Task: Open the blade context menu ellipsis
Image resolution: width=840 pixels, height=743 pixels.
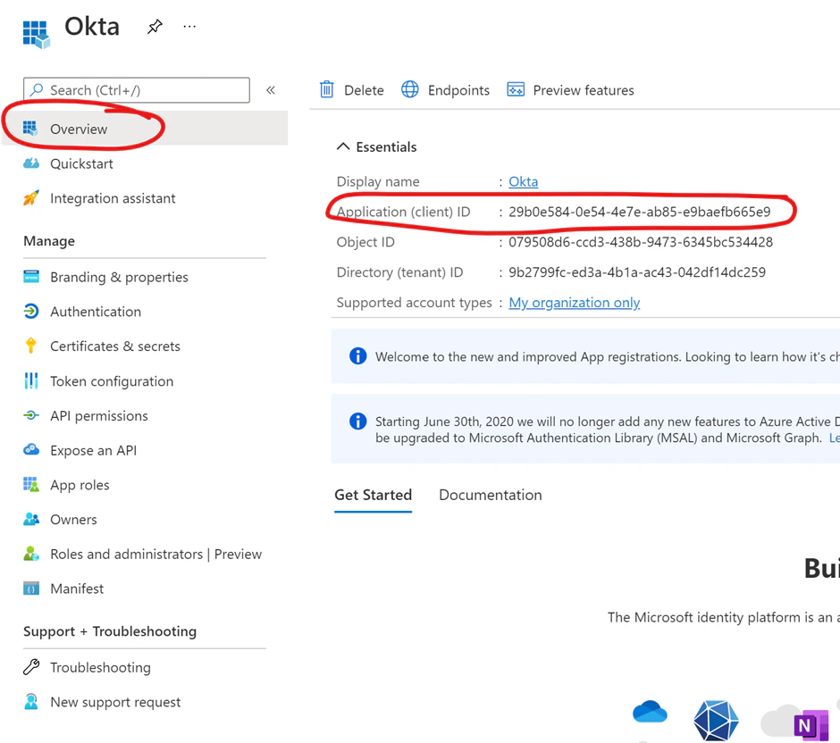Action: tap(189, 27)
